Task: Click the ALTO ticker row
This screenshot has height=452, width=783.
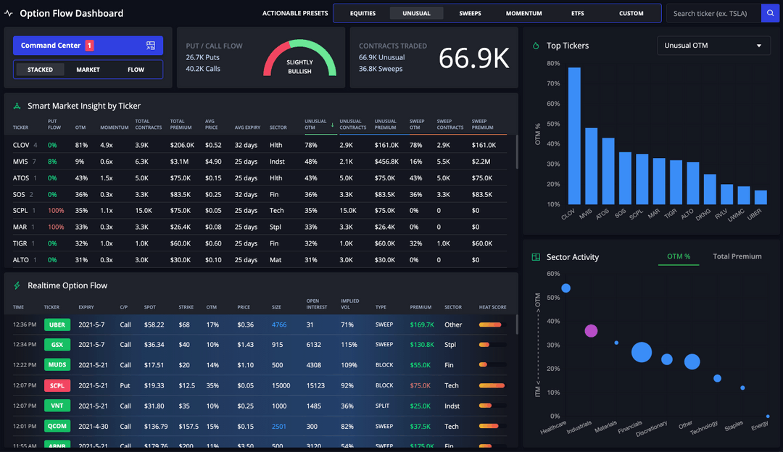Action: coord(260,260)
